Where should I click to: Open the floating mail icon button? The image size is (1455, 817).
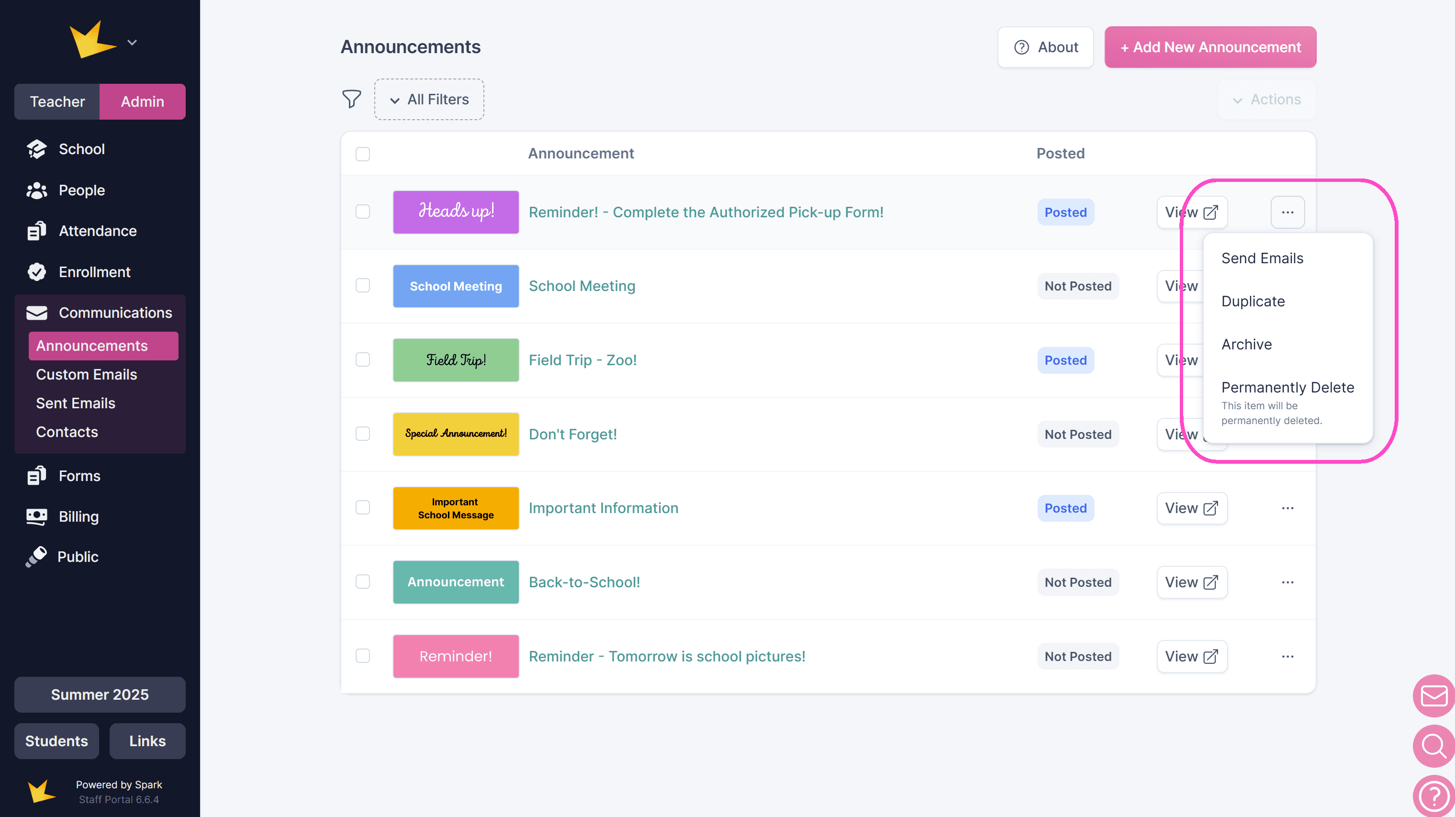1433,695
